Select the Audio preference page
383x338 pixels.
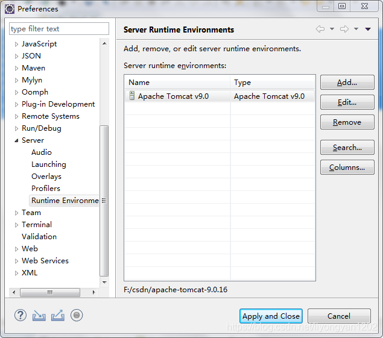(x=42, y=152)
